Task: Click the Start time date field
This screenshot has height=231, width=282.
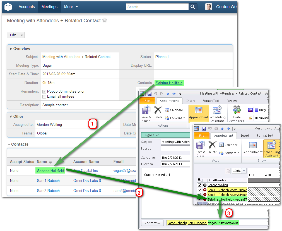Action: click(175, 158)
